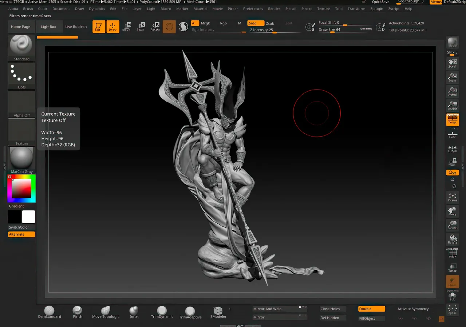Open the LightBox browser
The image size is (466, 327).
pos(48,27)
